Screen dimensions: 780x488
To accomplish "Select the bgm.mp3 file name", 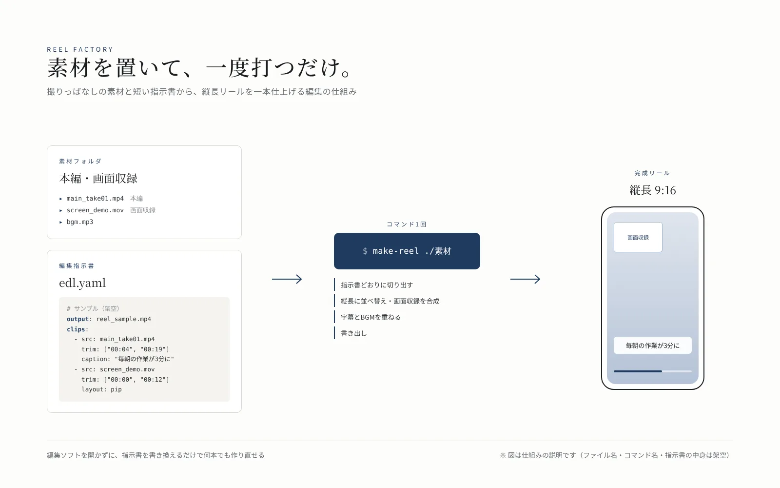I will coord(80,222).
